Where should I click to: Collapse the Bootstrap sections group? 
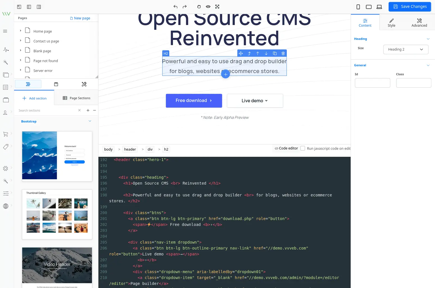coord(90,121)
